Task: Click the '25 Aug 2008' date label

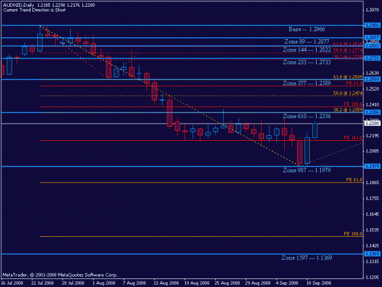Action: tap(227, 283)
